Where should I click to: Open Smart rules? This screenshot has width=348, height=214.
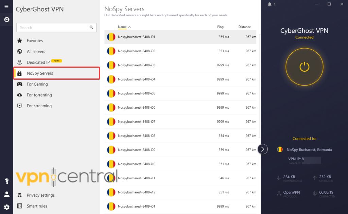coord(37,206)
